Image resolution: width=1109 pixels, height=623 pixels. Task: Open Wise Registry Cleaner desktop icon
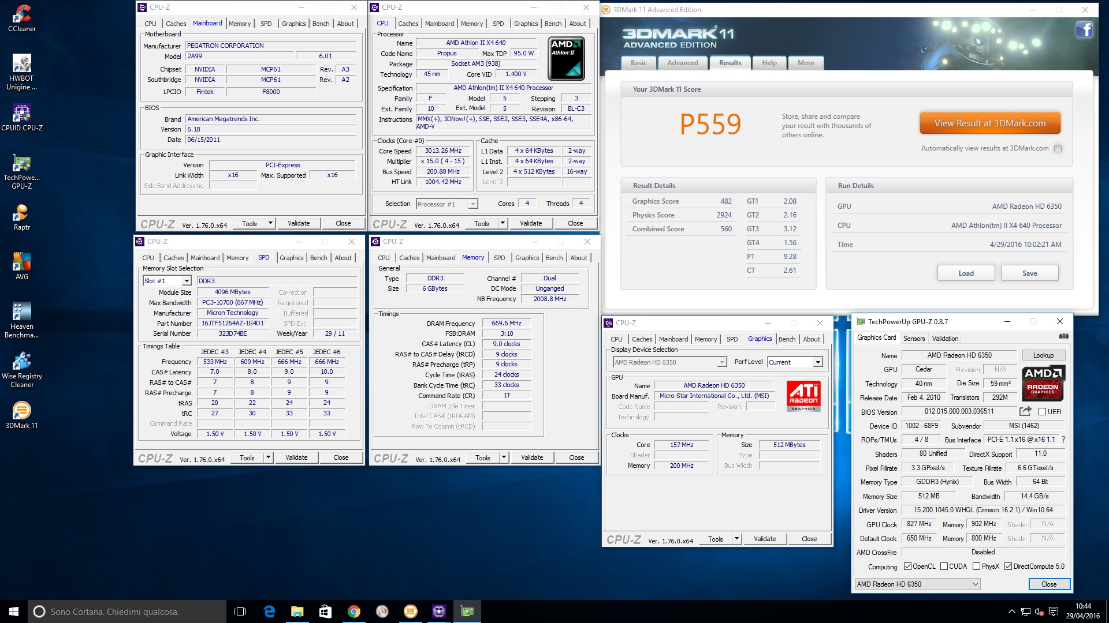22,370
